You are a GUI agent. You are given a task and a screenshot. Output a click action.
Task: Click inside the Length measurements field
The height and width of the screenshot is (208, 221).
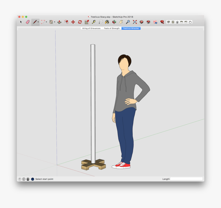pos(187,179)
